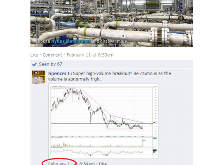204x165 pixels.
Task: Click the Spencer Li name link
Action: (x=60, y=73)
